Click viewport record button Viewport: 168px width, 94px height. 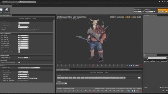[x=140, y=66]
